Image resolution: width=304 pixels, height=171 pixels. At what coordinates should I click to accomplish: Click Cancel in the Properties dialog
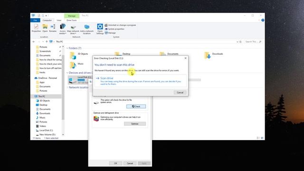130,163
